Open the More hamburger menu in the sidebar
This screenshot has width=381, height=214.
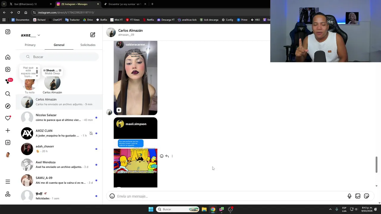[x=8, y=182]
